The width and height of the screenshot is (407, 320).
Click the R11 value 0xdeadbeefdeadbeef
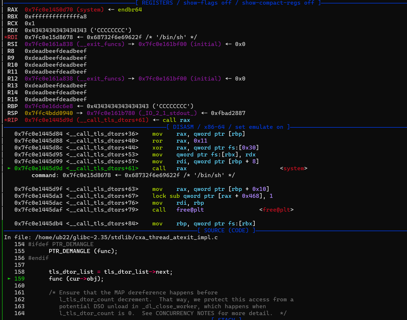[55, 72]
